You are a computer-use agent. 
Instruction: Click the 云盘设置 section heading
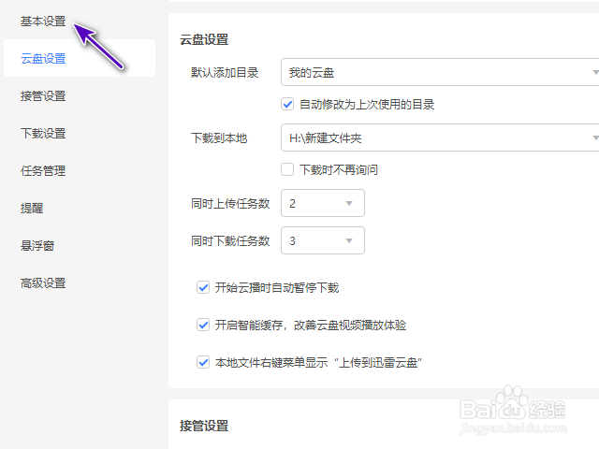(204, 39)
